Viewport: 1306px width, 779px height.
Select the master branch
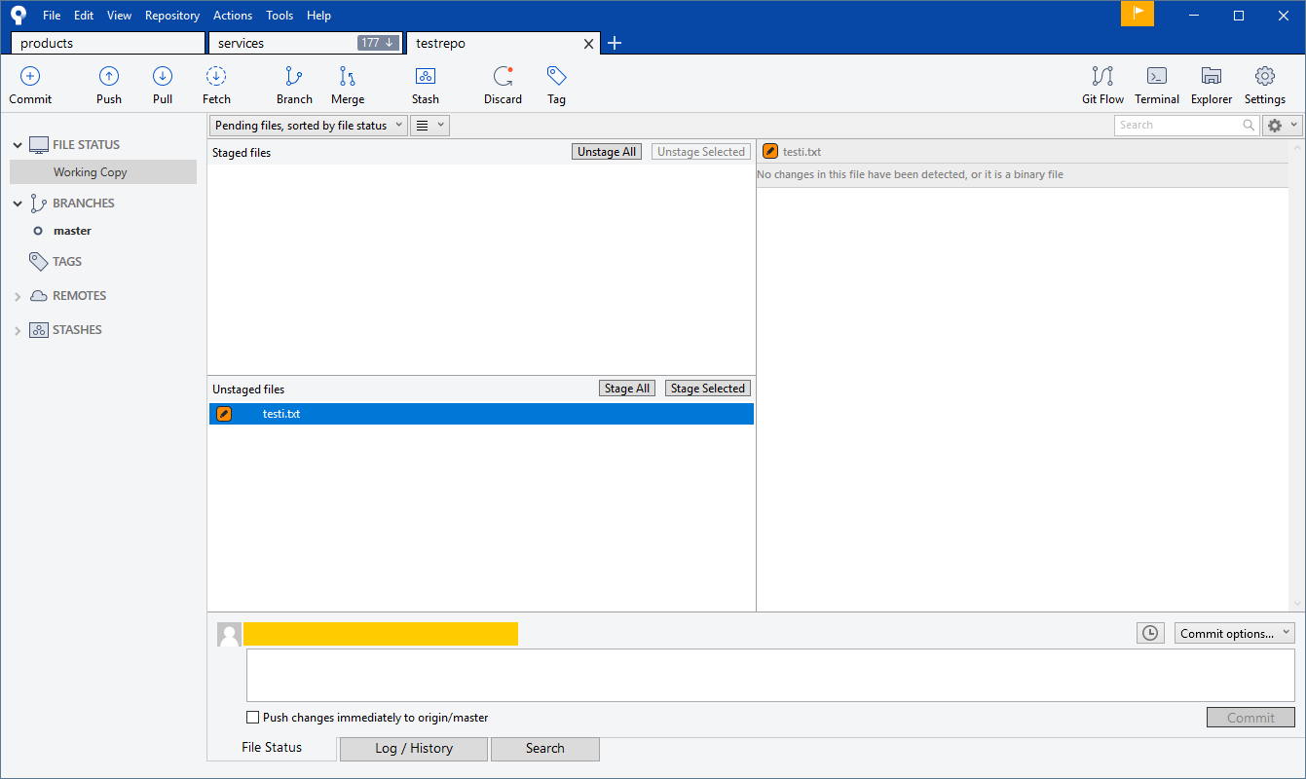point(72,231)
